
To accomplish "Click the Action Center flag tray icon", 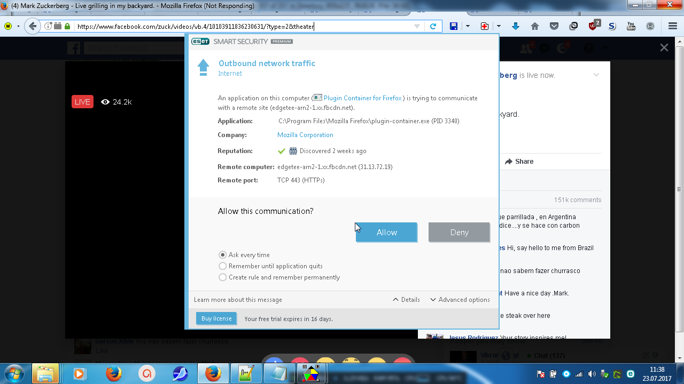I will tap(540, 374).
